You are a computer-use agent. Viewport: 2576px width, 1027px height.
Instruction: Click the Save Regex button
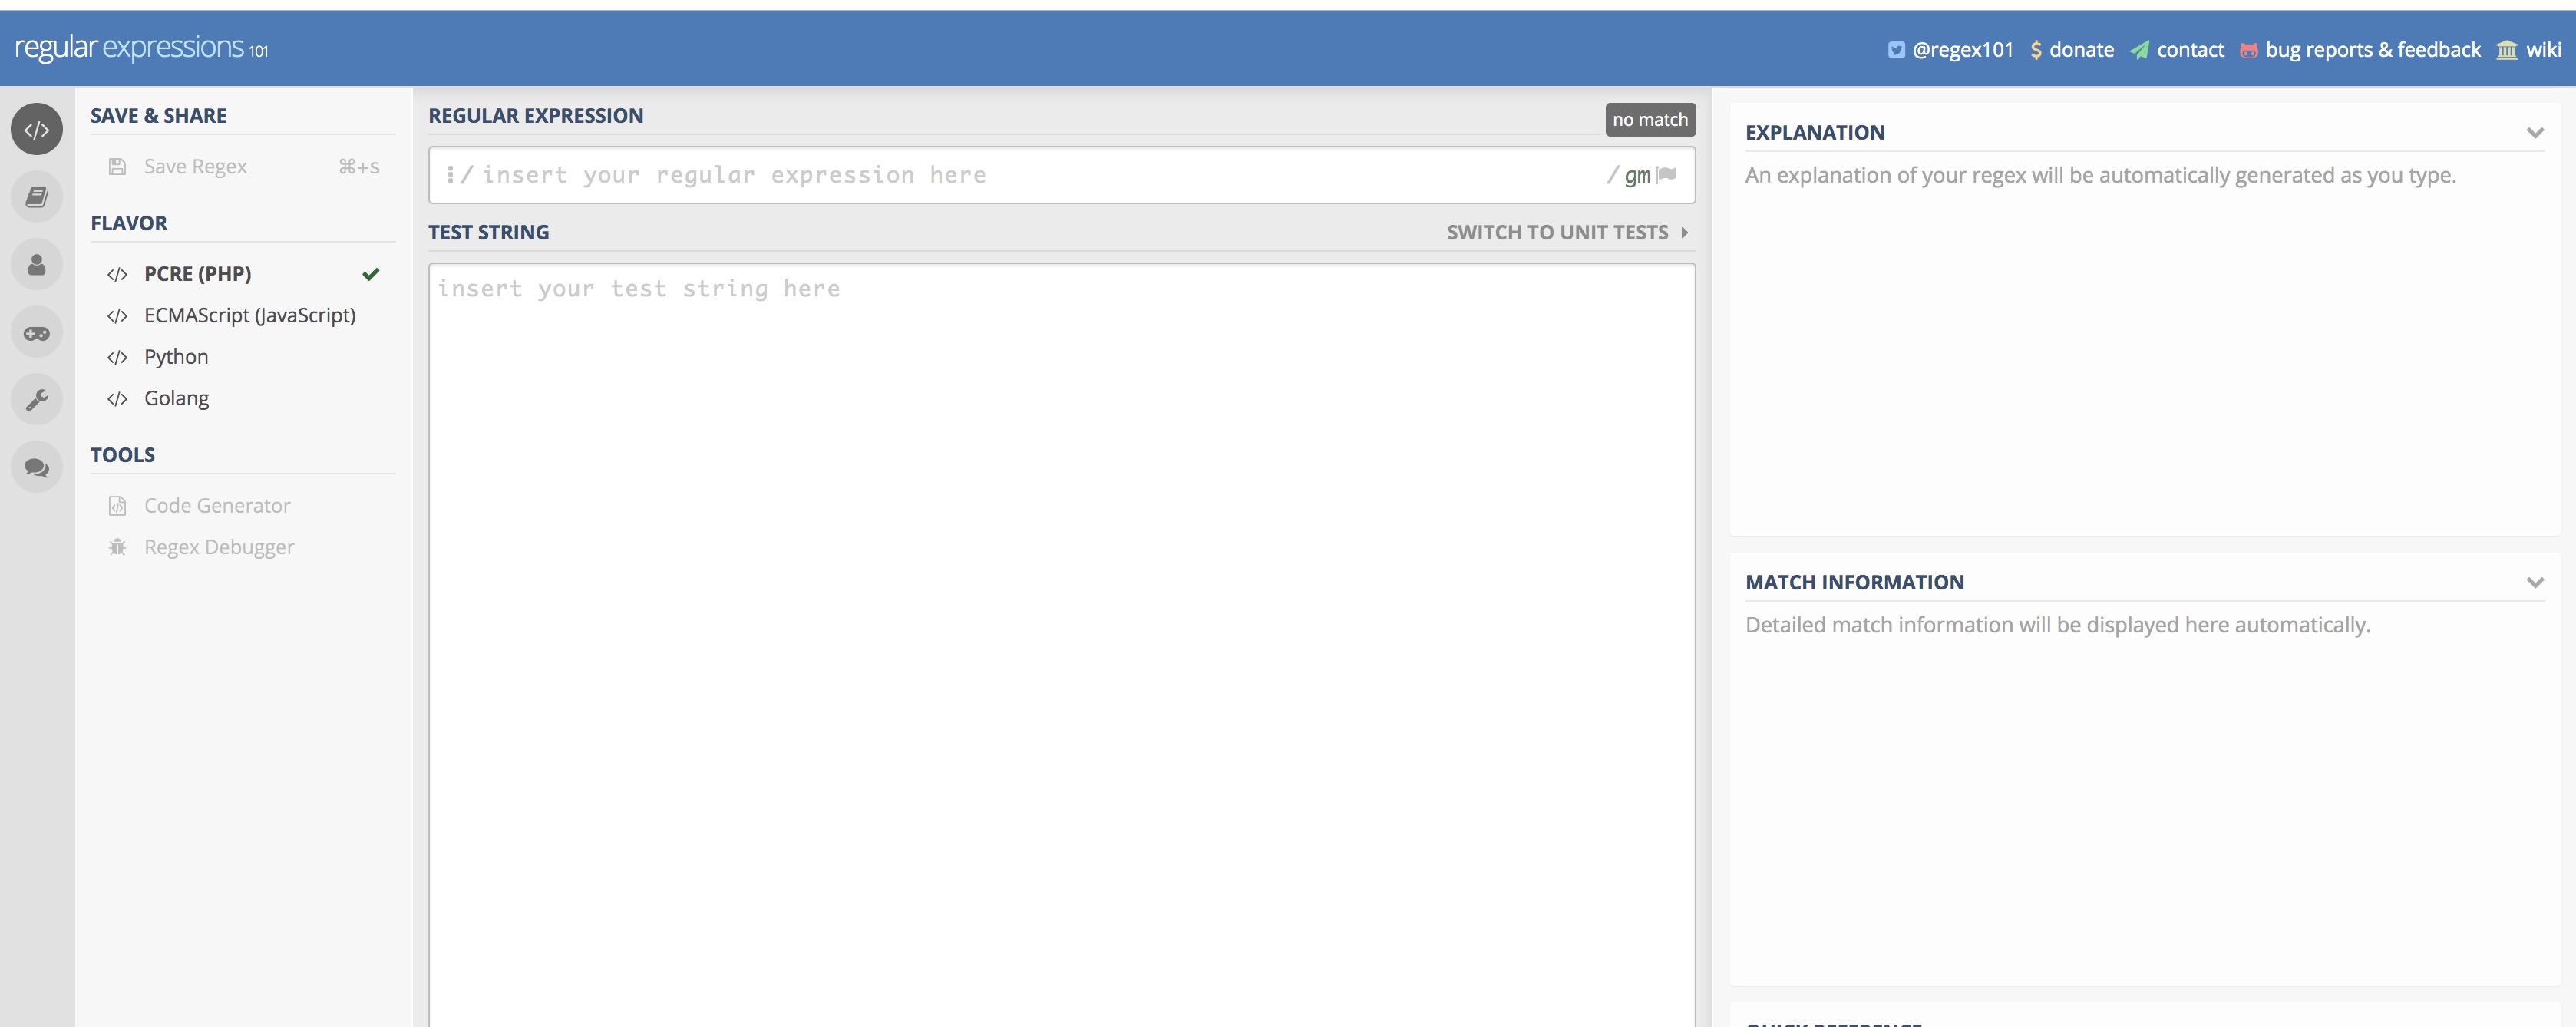tap(195, 167)
